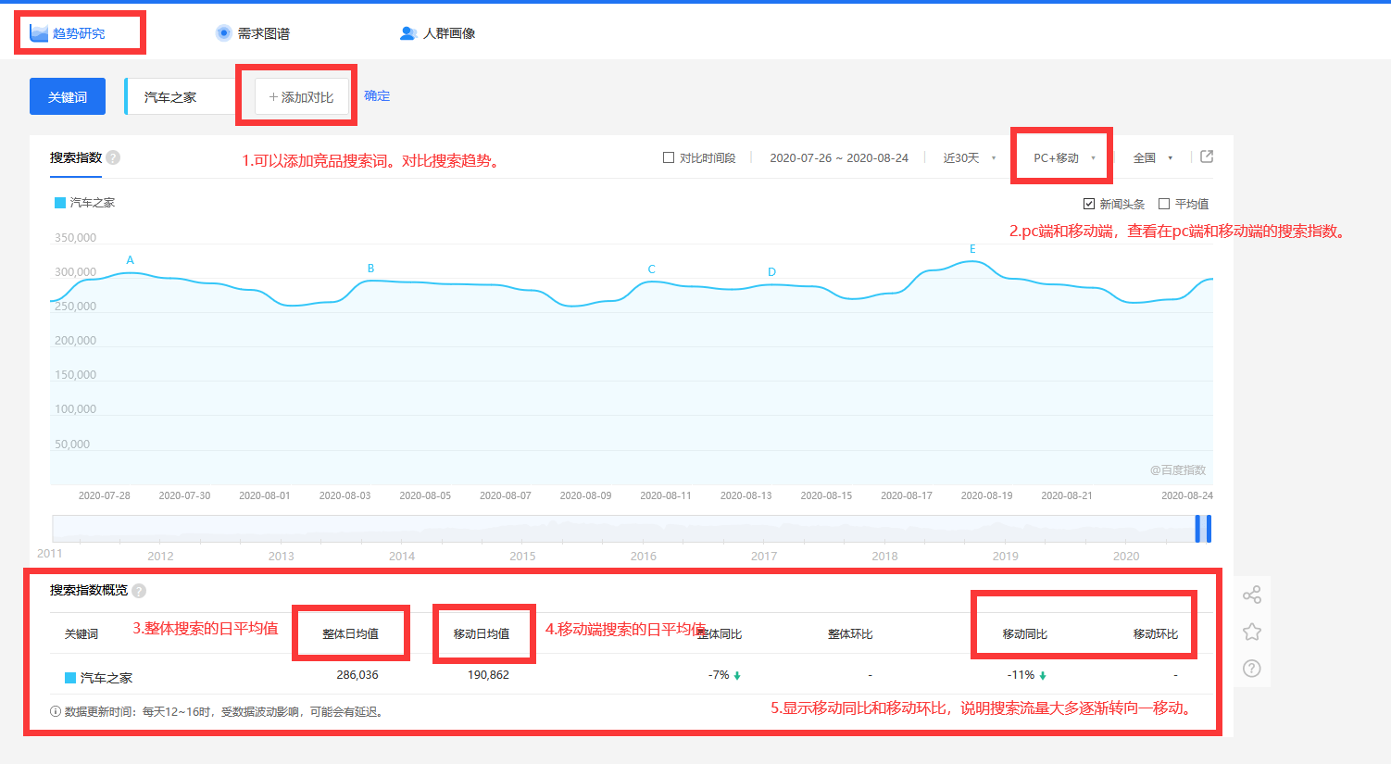The width and height of the screenshot is (1391, 764).
Task: Click the 确定 link
Action: [x=377, y=95]
